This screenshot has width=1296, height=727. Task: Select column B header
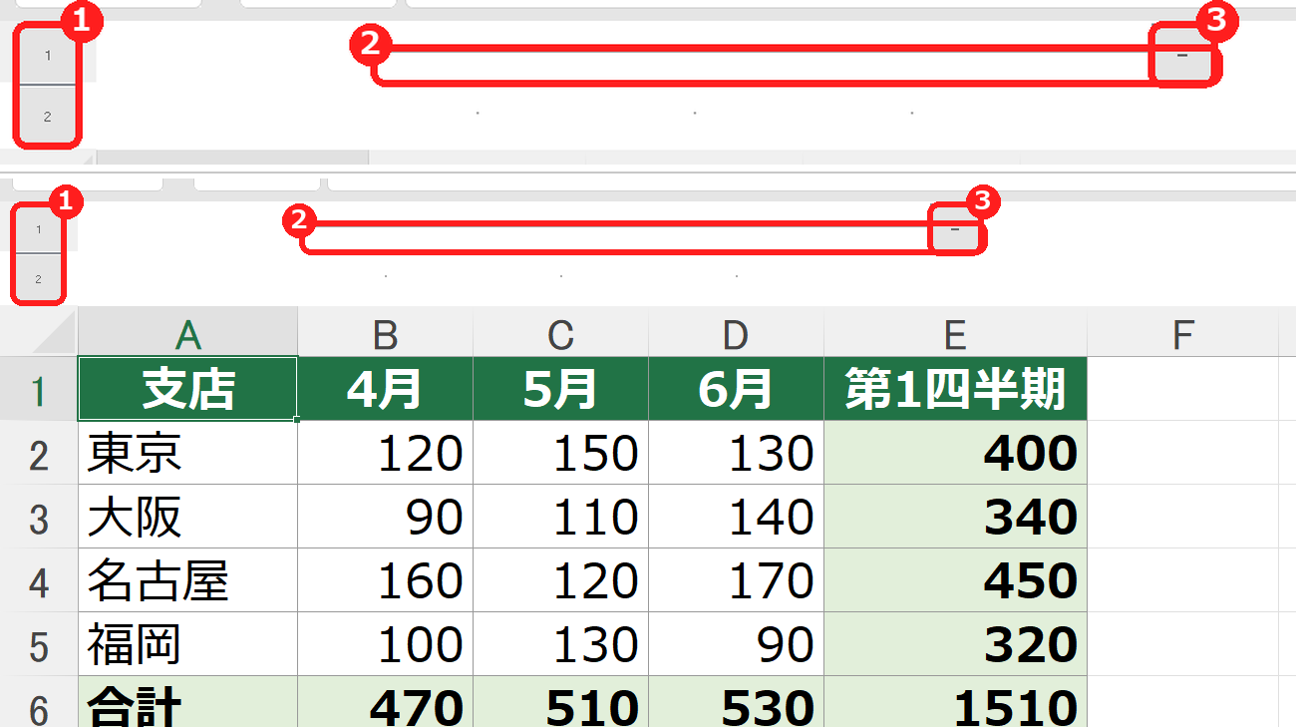386,332
